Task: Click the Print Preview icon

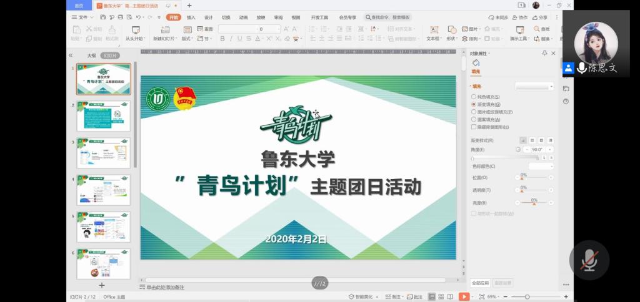Action: (129, 17)
